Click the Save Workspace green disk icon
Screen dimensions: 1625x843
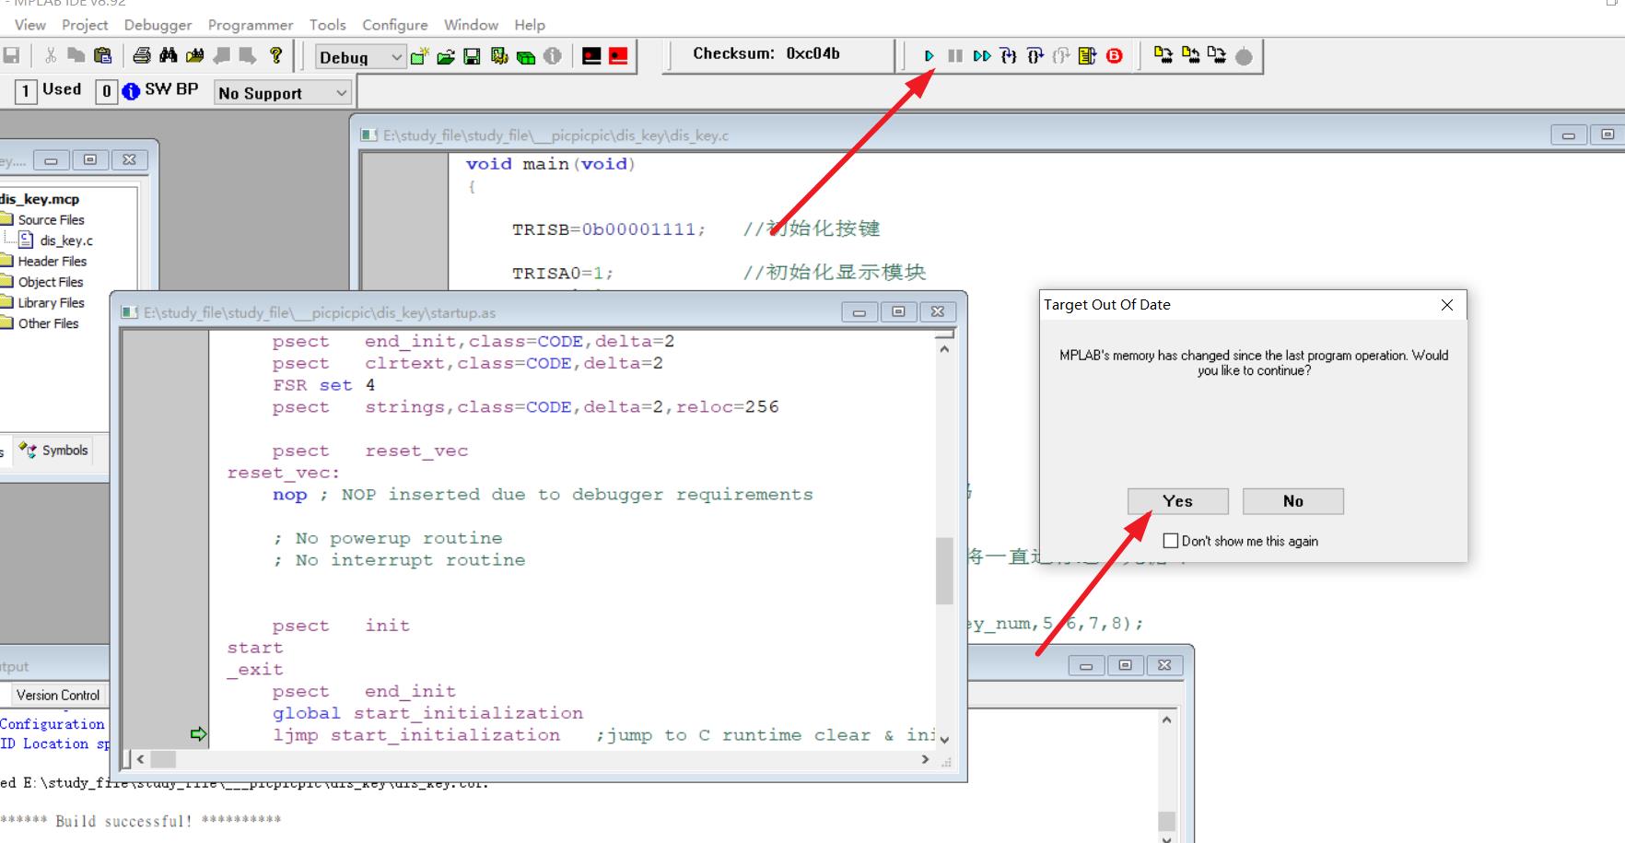pos(472,57)
